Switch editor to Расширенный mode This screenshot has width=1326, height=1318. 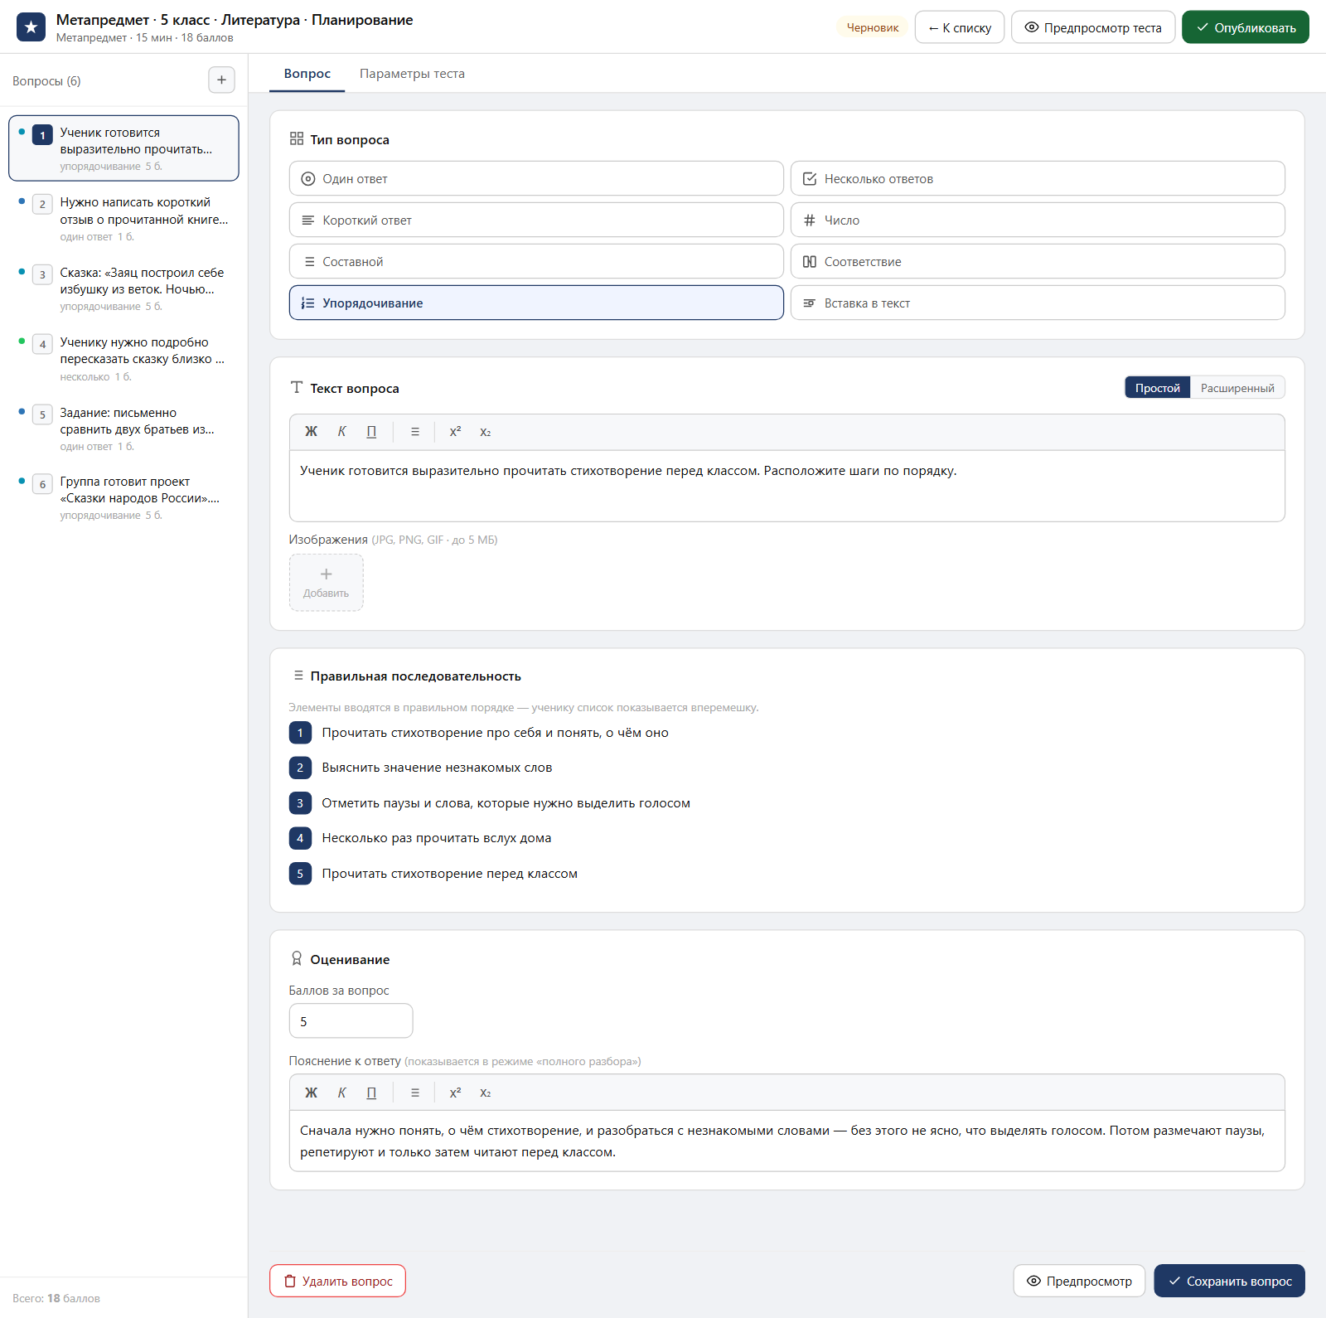tap(1237, 388)
